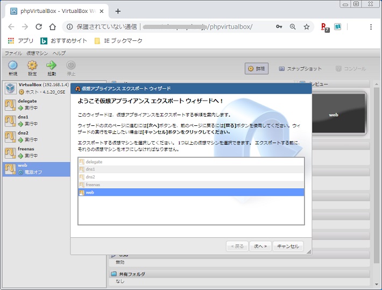
Task: Click the dns1 row in export list
Action: (x=191, y=169)
